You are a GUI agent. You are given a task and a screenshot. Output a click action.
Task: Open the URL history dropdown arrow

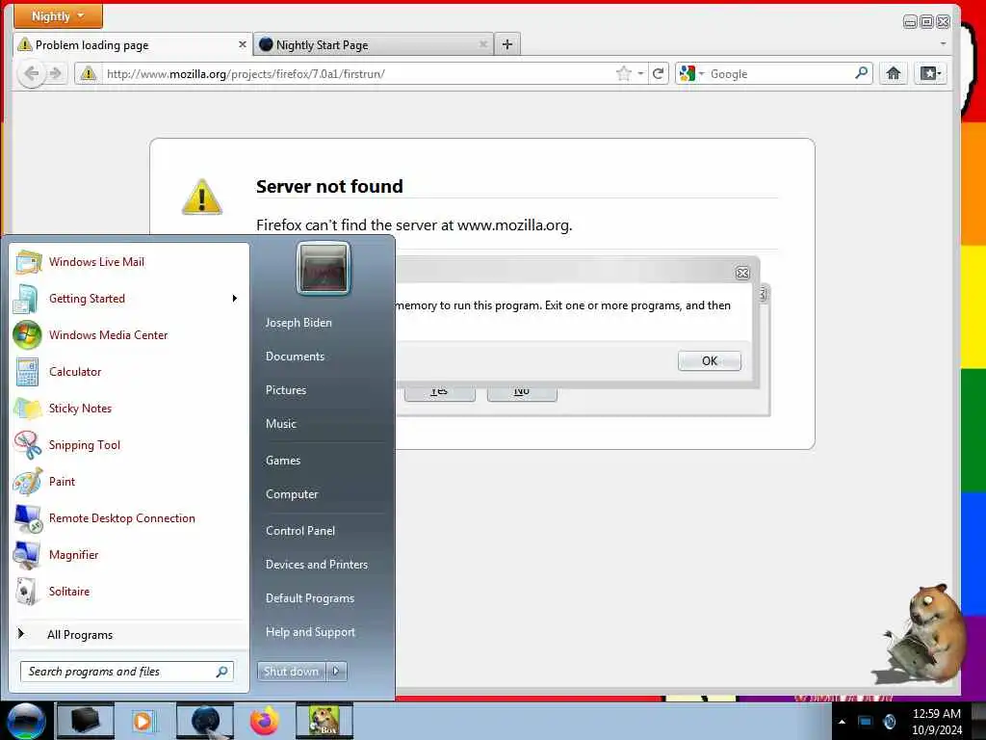640,73
